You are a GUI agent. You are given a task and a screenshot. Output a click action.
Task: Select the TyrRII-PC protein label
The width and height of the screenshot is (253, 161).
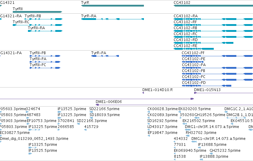pos(38,65)
